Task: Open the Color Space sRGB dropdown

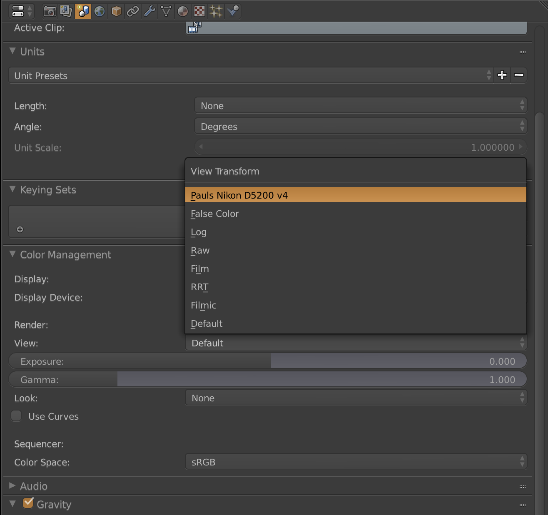Action: 356,462
